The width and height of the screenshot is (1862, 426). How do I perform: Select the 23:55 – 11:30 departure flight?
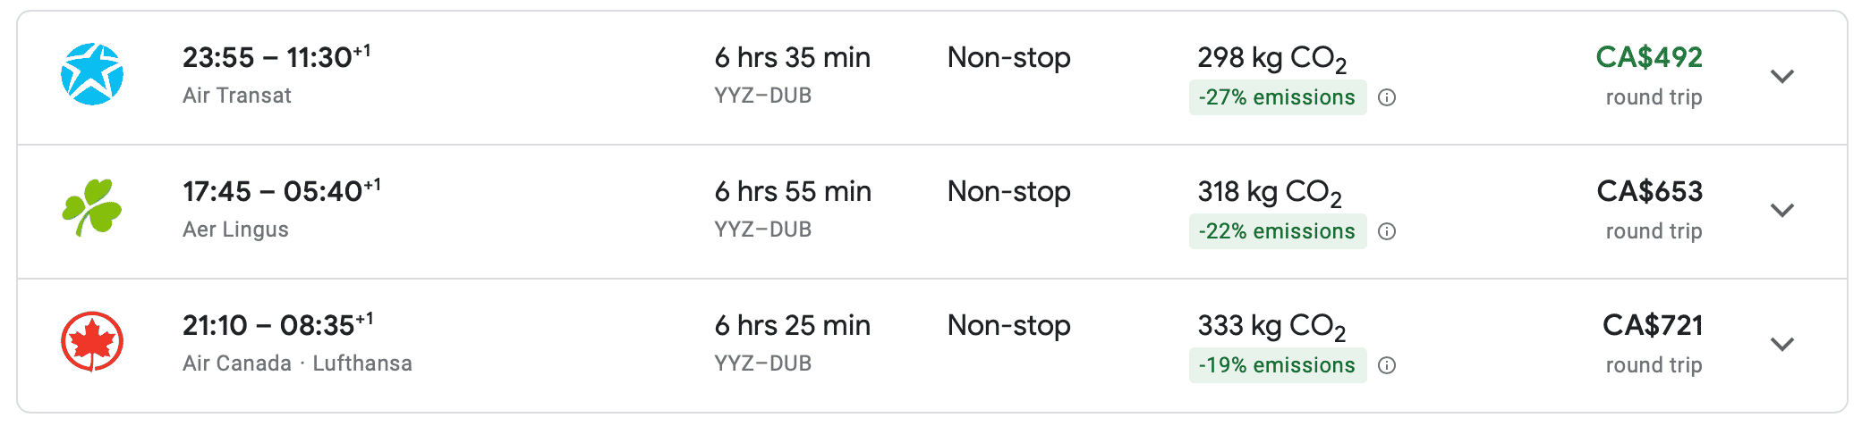pos(276,58)
